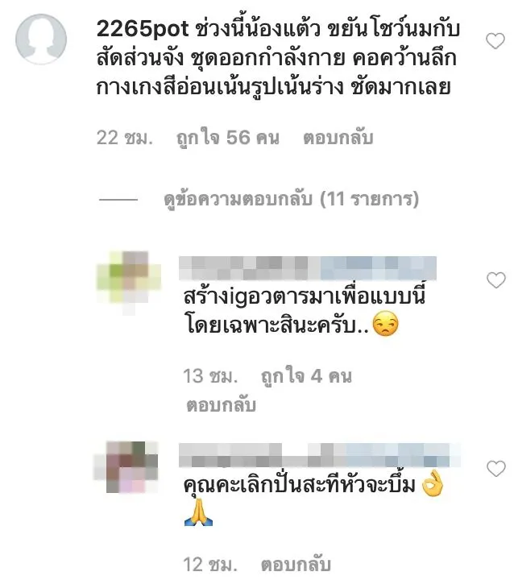
Task: View the 4 likes on the second comment
Action: [x=306, y=376]
